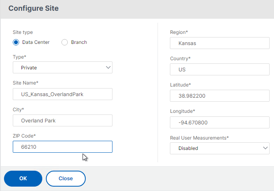This screenshot has width=274, height=191.
Task: Select the ZIP Code field containing 66210
Action: pyautogui.click(x=63, y=147)
